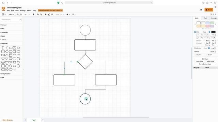The image size is (218, 122).
Task: Open the Edit menu
Action: pyautogui.click(x=13, y=11)
